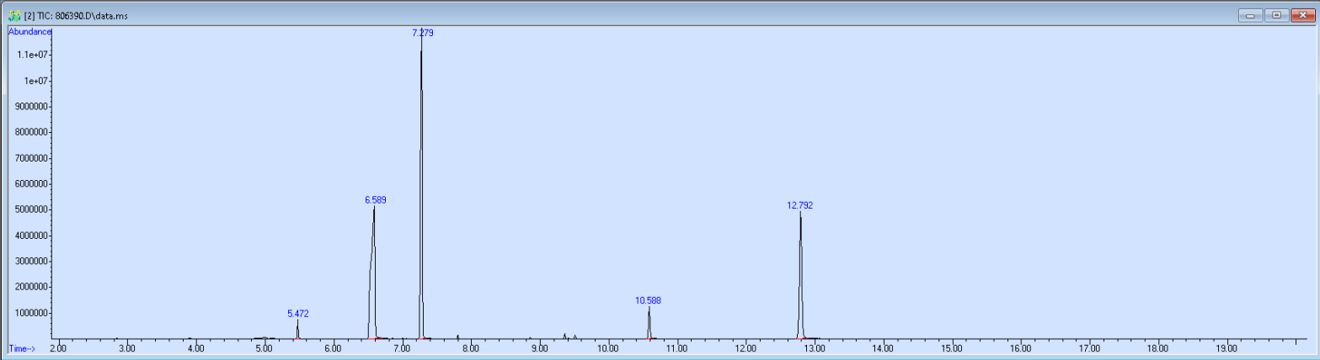Click the 6.00 time axis label
This screenshot has width=1320, height=360.
333,348
